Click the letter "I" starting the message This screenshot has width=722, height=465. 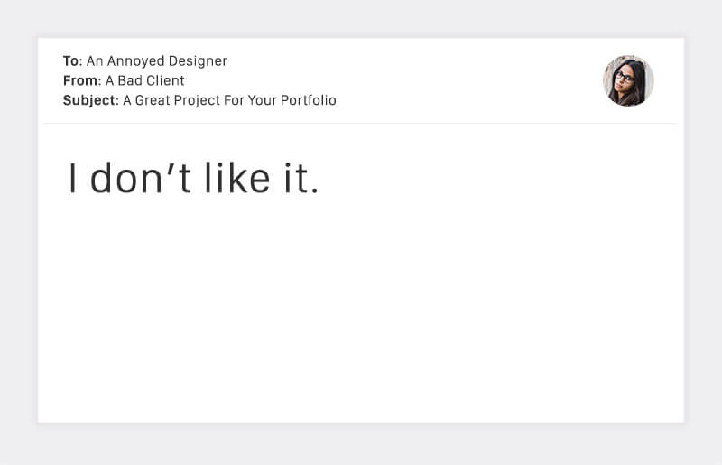pos(73,179)
